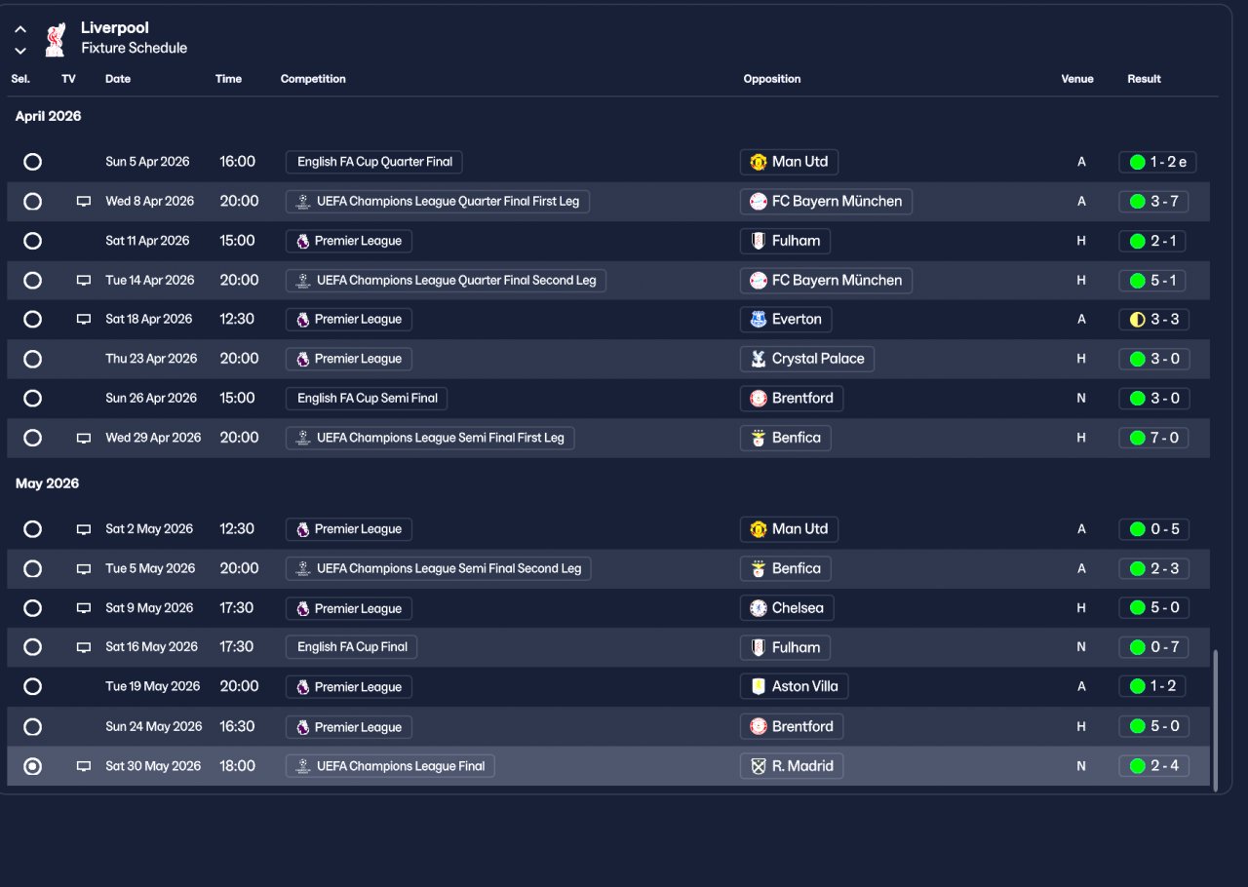Click the TV icon for Tue 5 May fixture
Image resolution: width=1248 pixels, height=887 pixels.
[84, 569]
